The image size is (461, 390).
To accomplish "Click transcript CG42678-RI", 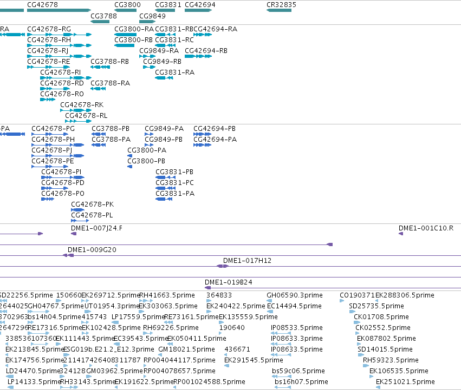I will point(66,78).
